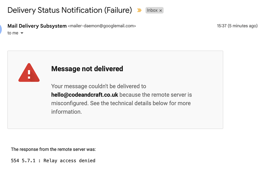
Task: Click the '(5 minutes ago)' relative time text
Action: [243, 26]
